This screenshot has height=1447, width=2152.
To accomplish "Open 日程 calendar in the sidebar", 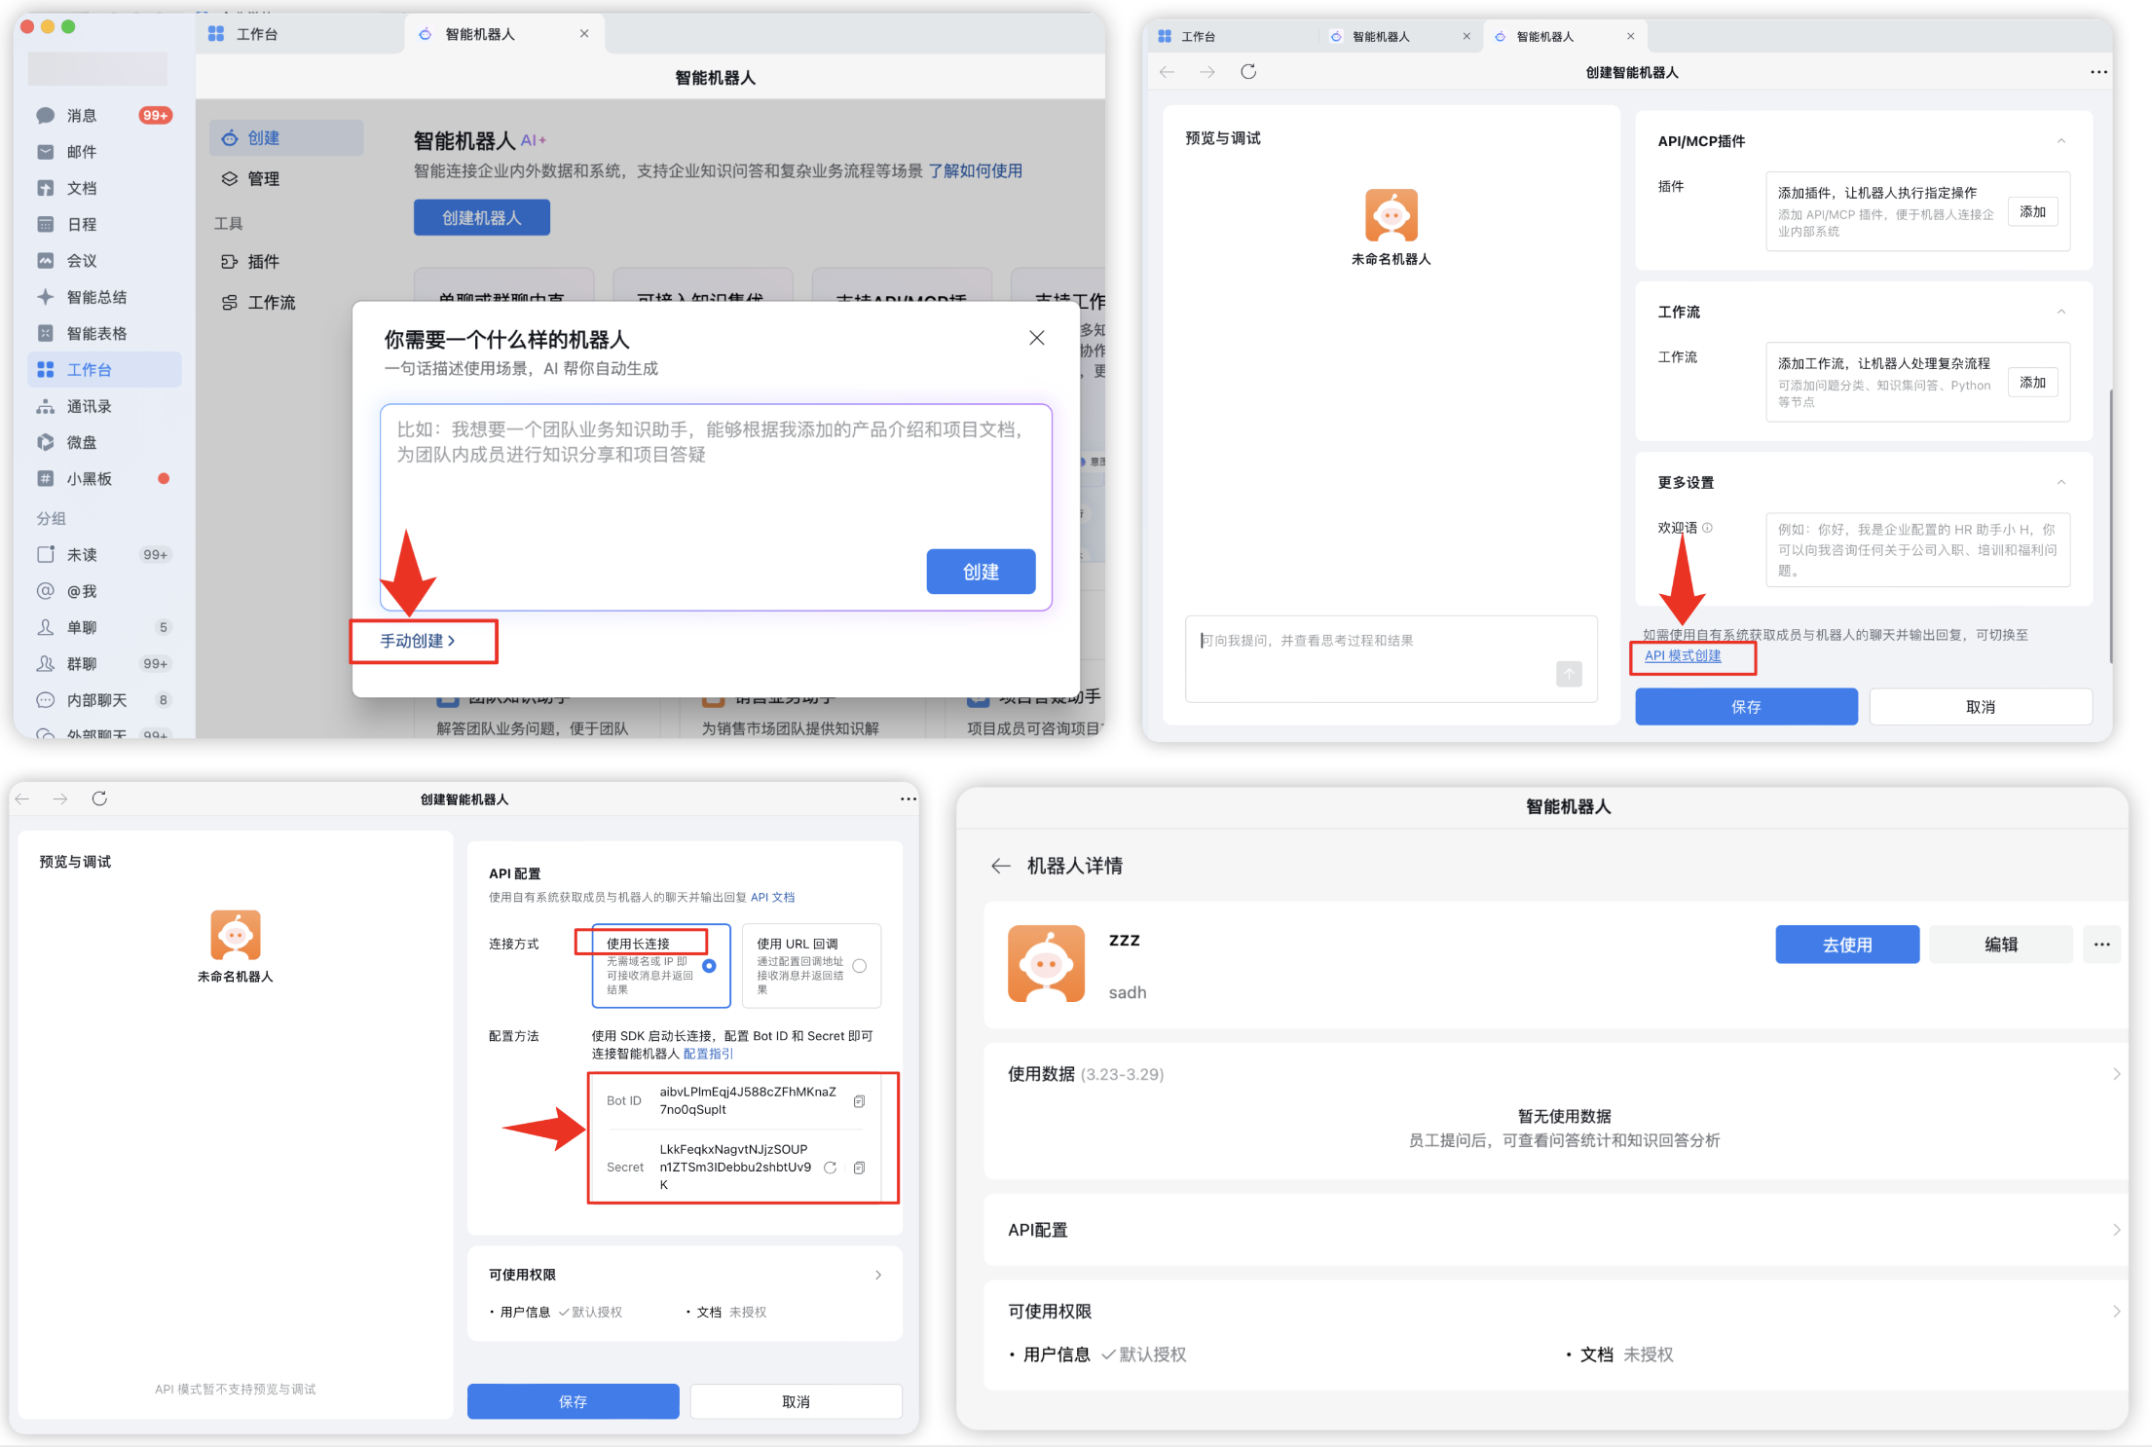I will (82, 223).
